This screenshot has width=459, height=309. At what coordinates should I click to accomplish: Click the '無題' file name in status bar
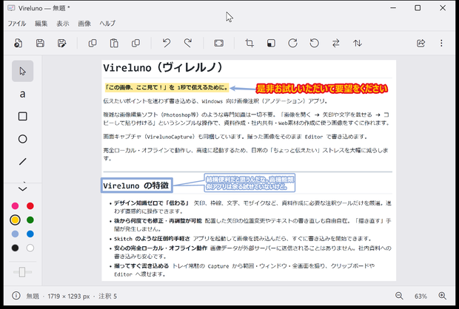[33, 296]
